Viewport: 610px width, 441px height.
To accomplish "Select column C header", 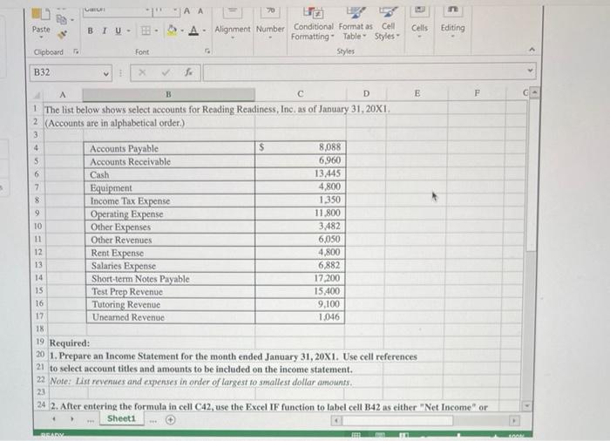I will click(301, 94).
